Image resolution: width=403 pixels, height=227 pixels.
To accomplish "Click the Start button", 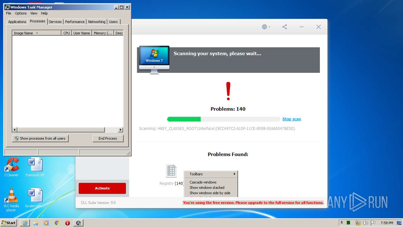I will point(9,223).
